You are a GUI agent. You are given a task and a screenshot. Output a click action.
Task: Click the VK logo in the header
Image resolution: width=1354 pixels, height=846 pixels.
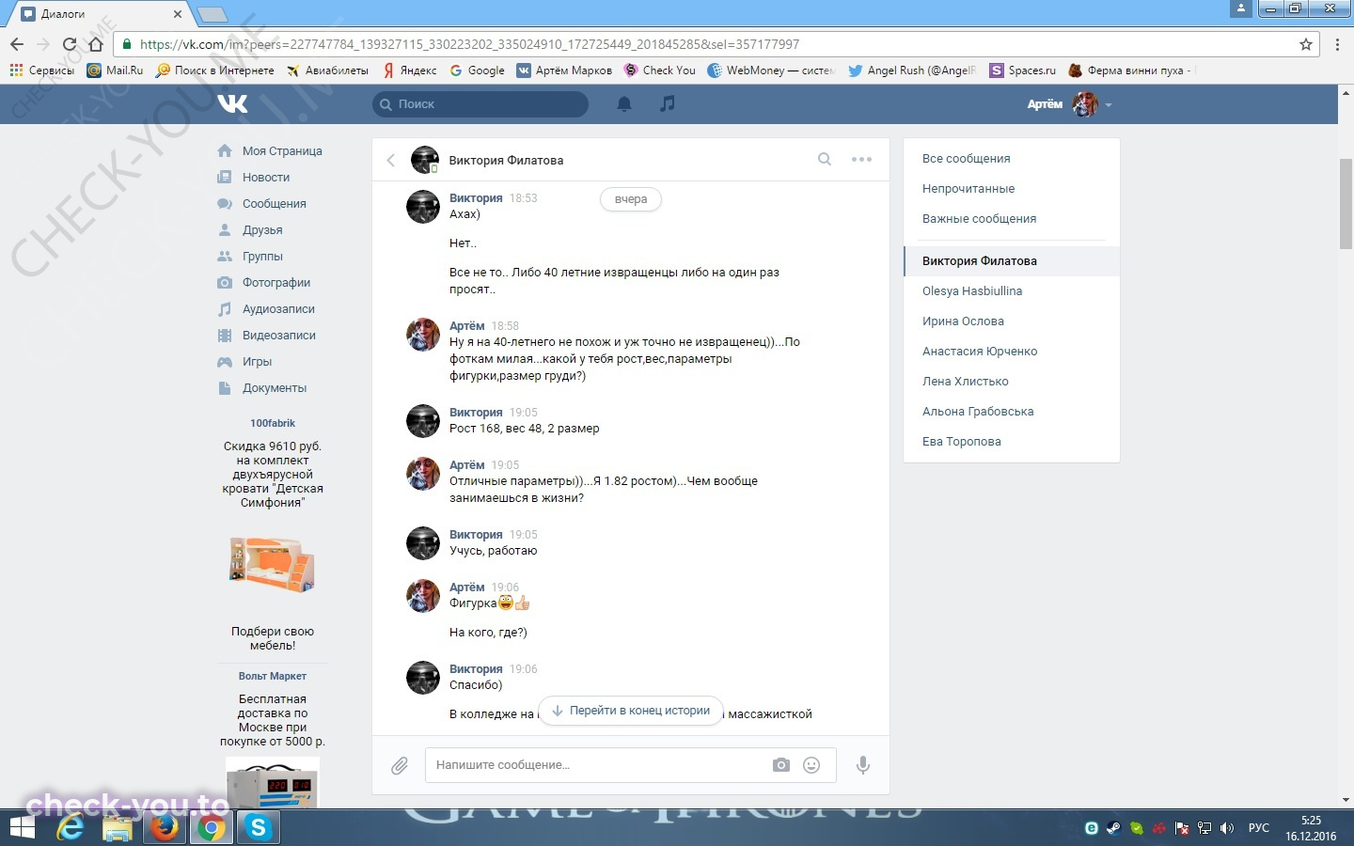tap(232, 103)
